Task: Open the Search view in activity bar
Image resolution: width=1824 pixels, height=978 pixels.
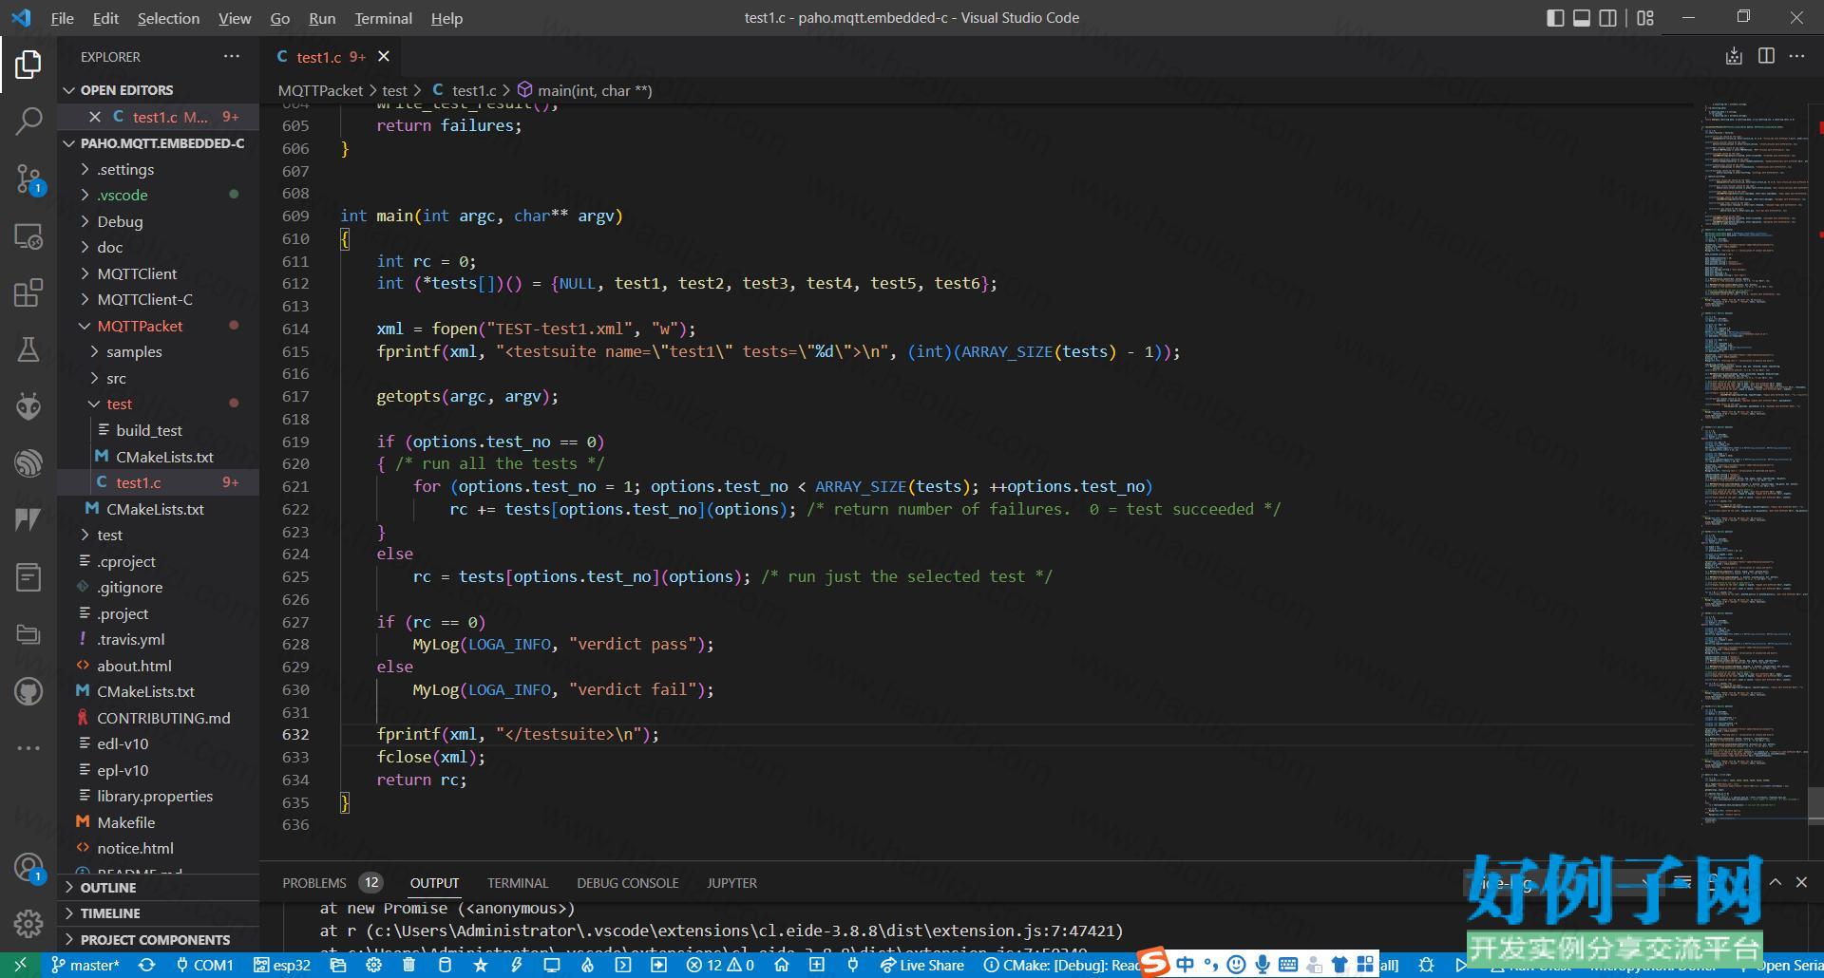Action: click(x=28, y=122)
